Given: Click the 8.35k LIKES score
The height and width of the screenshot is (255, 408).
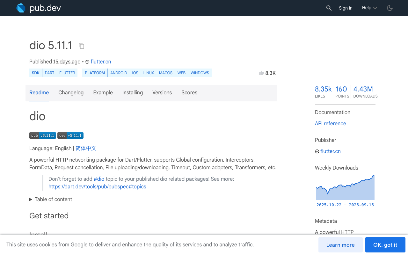Looking at the screenshot, I should [x=323, y=92].
